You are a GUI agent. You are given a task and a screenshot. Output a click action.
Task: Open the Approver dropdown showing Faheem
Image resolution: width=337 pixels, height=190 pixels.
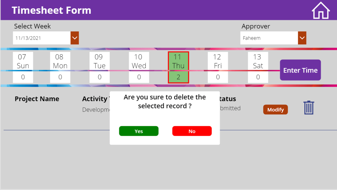(268, 38)
